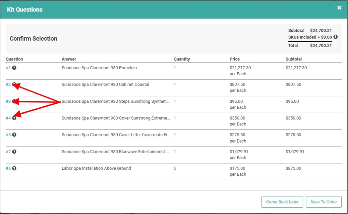The image size is (348, 214).
Task: Click the help icon beside question #7
Action: [14, 152]
